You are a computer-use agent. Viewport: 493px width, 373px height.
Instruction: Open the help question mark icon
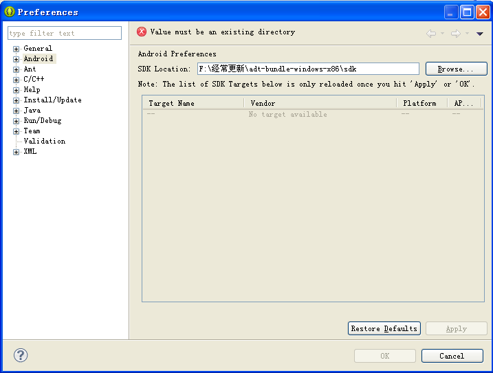(21, 355)
